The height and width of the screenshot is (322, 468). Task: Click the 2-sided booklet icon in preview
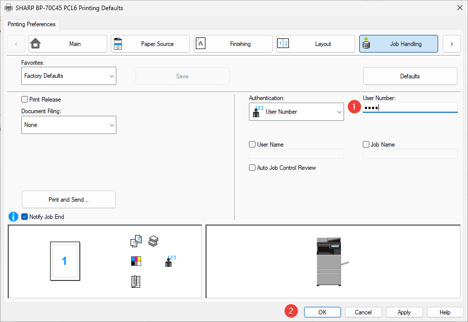pyautogui.click(x=136, y=282)
